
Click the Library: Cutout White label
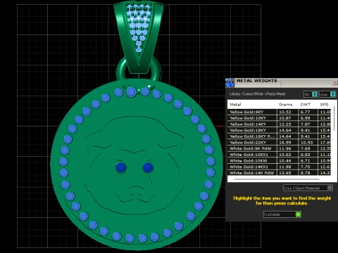[257, 94]
